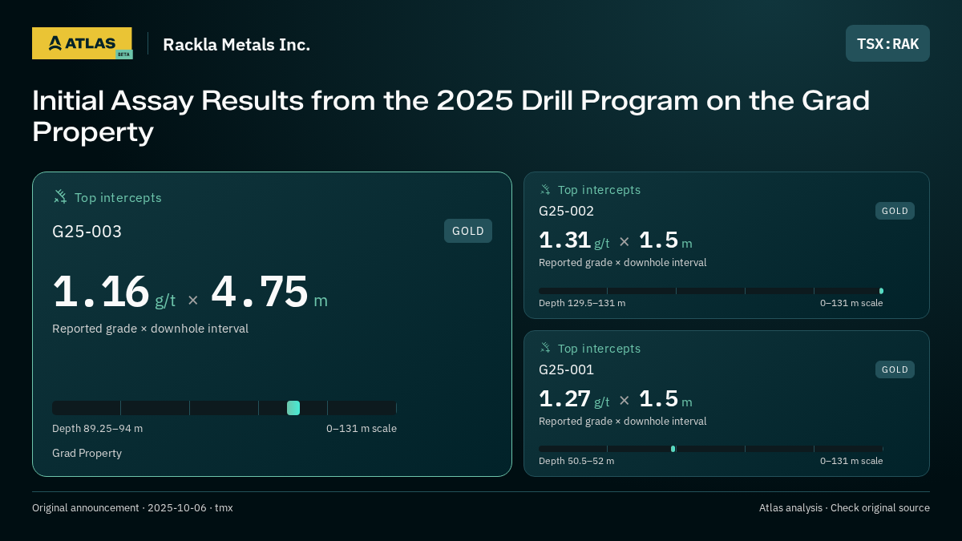Screen dimensions: 962x541
Task: Click the drill icon in G25-003 card
Action: point(60,196)
